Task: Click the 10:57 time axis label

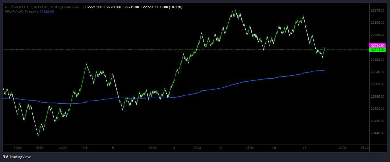Action: [x=40, y=148]
